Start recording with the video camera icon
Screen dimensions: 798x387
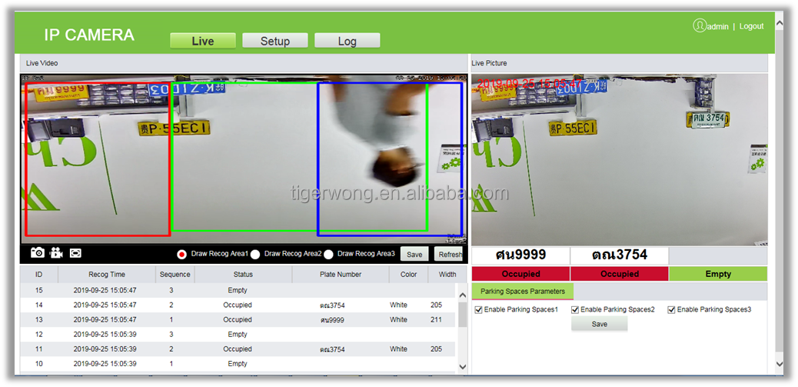56,252
